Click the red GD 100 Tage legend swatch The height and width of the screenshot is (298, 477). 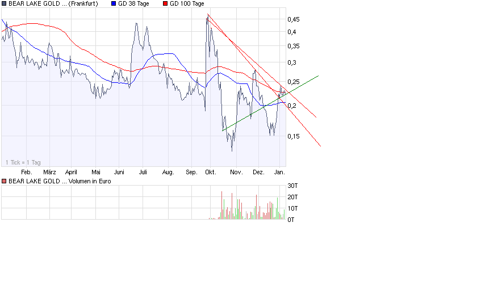coord(165,3)
